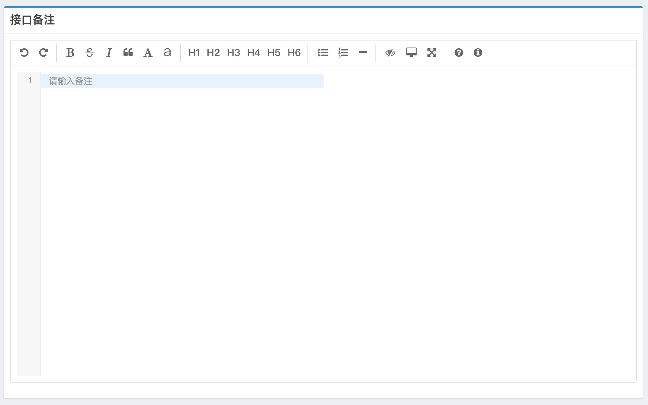Screen dimensions: 648x405
Task: Click the undo icon in toolbar
Action: [x=24, y=53]
